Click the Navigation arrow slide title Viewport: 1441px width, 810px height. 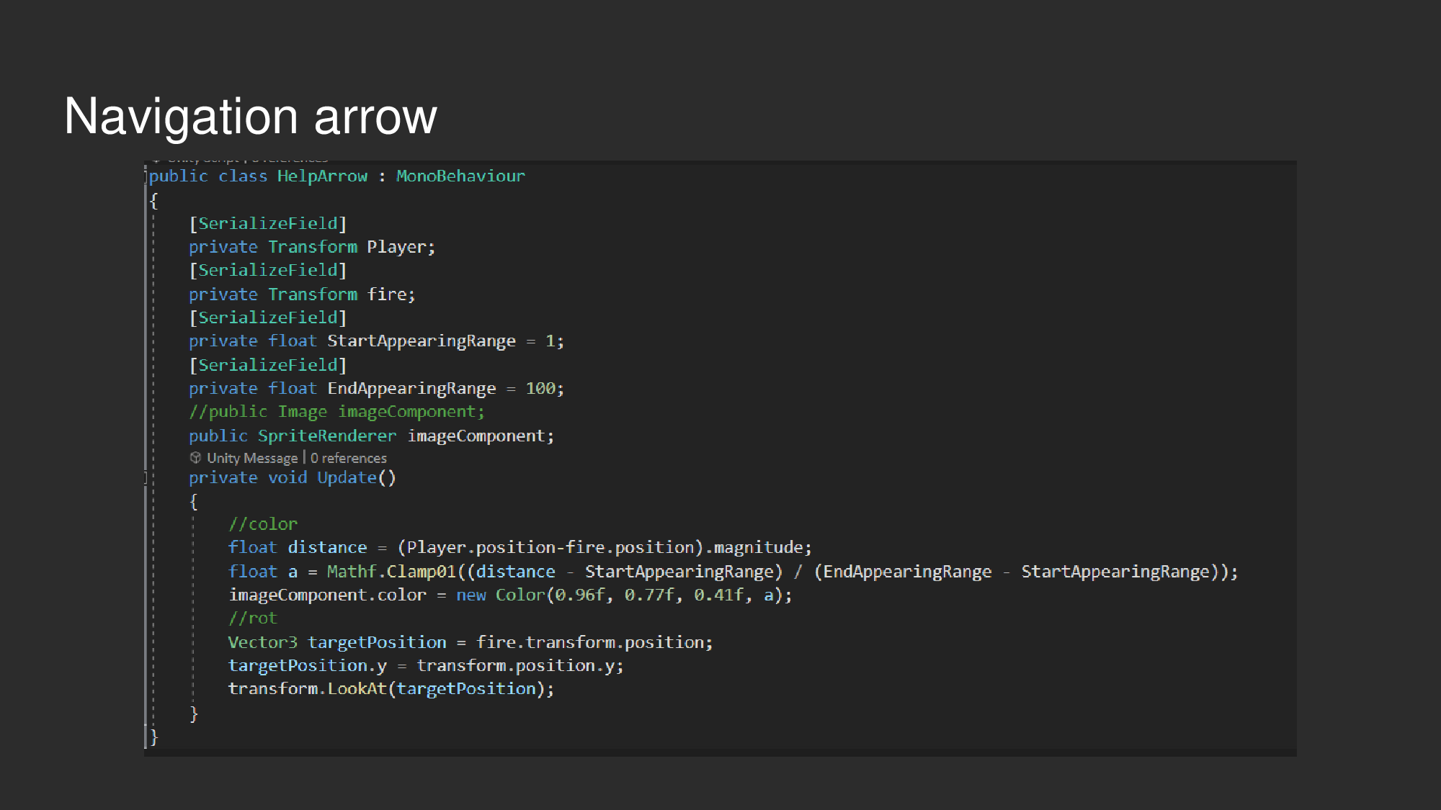pos(250,115)
